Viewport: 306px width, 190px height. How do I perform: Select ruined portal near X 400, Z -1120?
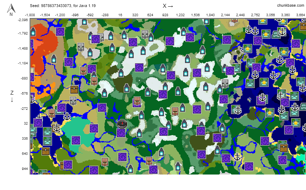(x=139, y=68)
